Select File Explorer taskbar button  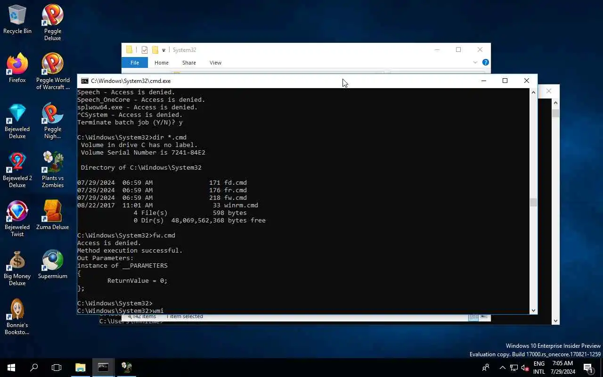(80, 368)
